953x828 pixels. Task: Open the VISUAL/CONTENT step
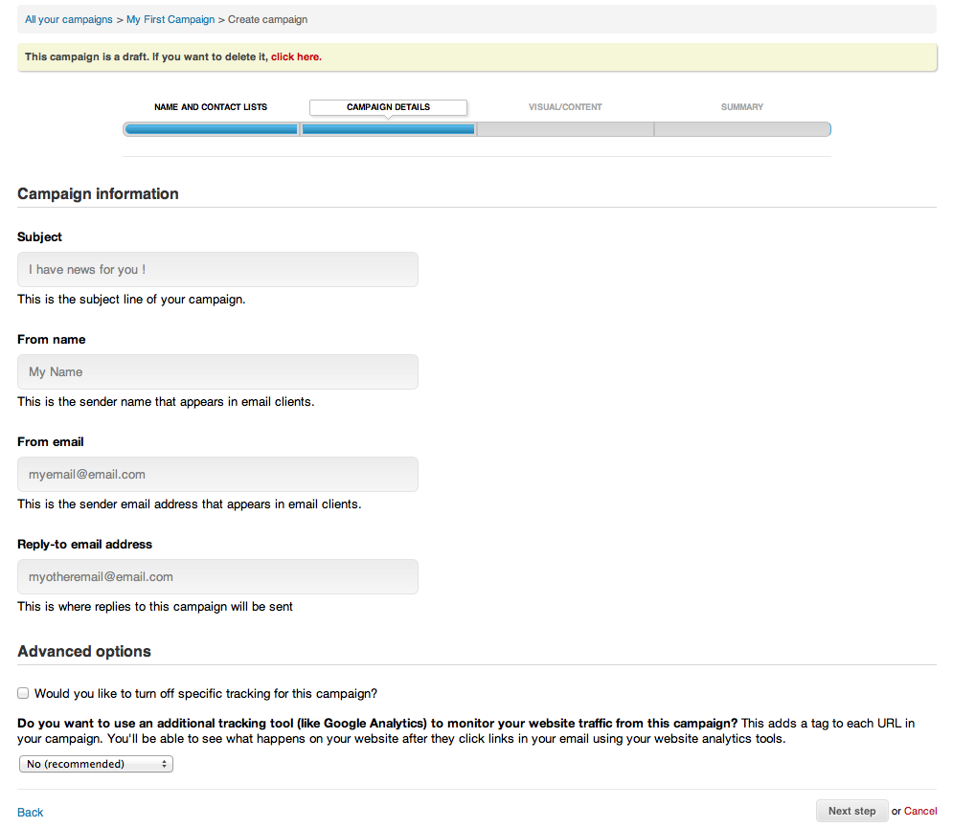tap(564, 106)
